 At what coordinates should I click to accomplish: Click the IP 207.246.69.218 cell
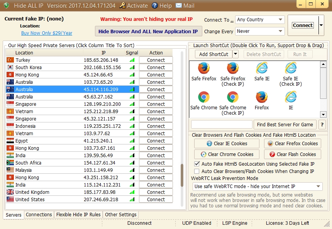point(101,200)
